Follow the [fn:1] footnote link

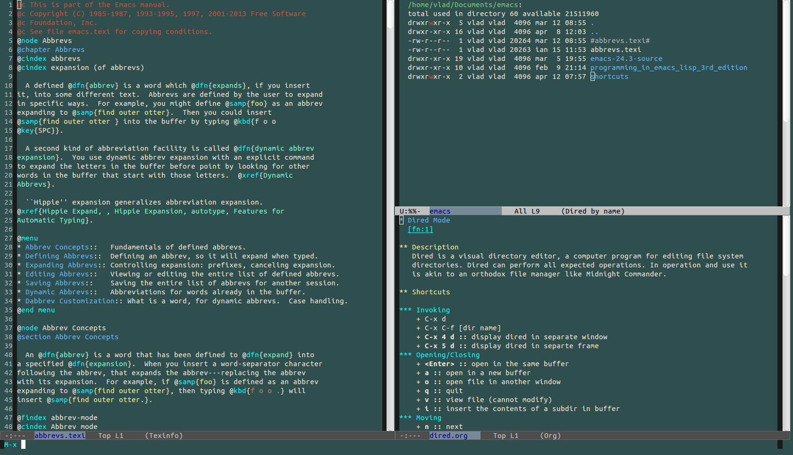[420, 229]
